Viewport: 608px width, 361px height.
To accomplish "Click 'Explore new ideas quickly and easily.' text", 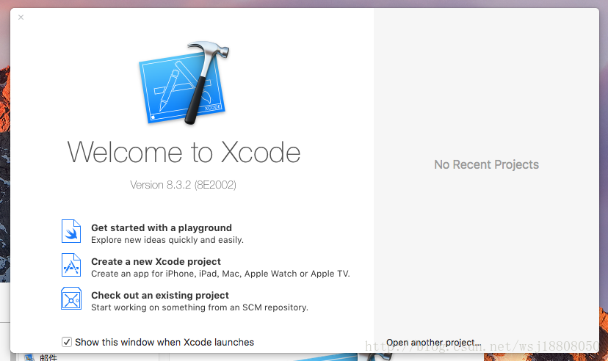I will 167,240.
